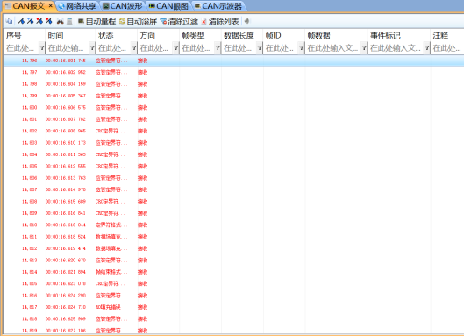Viewport: 464px width, 336px height.
Task: Click the fourth marker icon in the toolbar
Action: (48, 21)
